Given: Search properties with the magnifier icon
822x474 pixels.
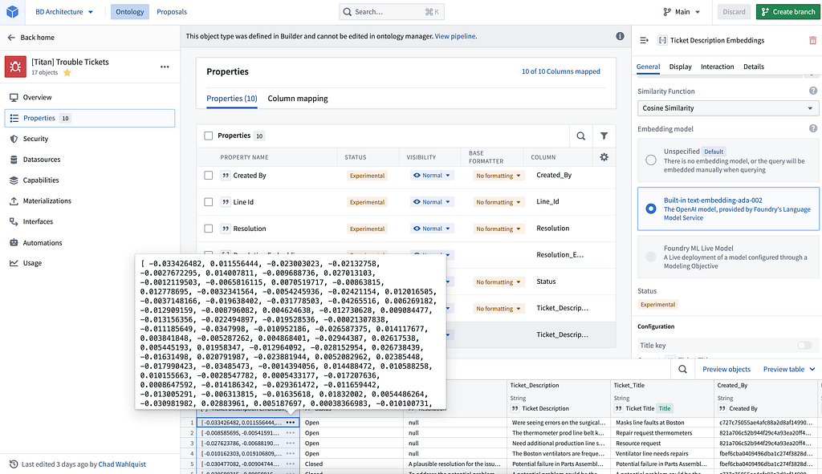Looking at the screenshot, I should point(581,136).
